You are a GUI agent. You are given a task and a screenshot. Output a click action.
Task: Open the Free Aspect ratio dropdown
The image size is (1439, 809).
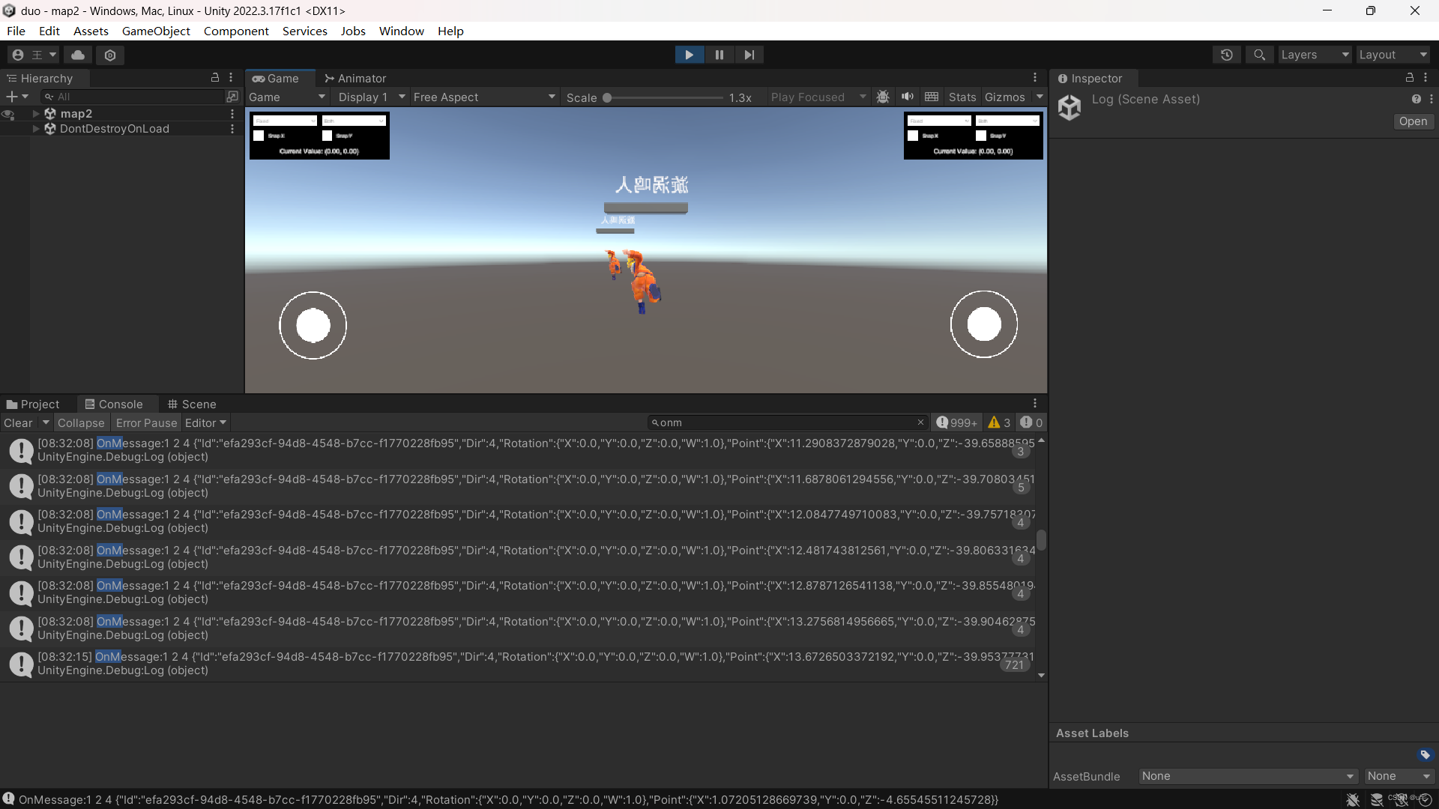point(484,97)
